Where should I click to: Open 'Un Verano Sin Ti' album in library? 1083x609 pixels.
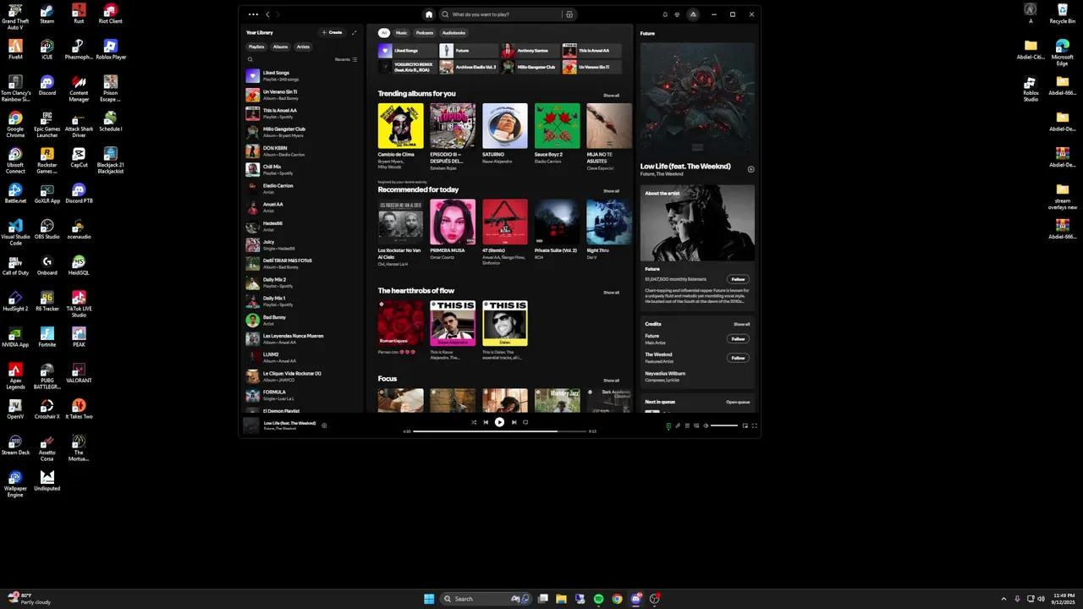coord(302,95)
